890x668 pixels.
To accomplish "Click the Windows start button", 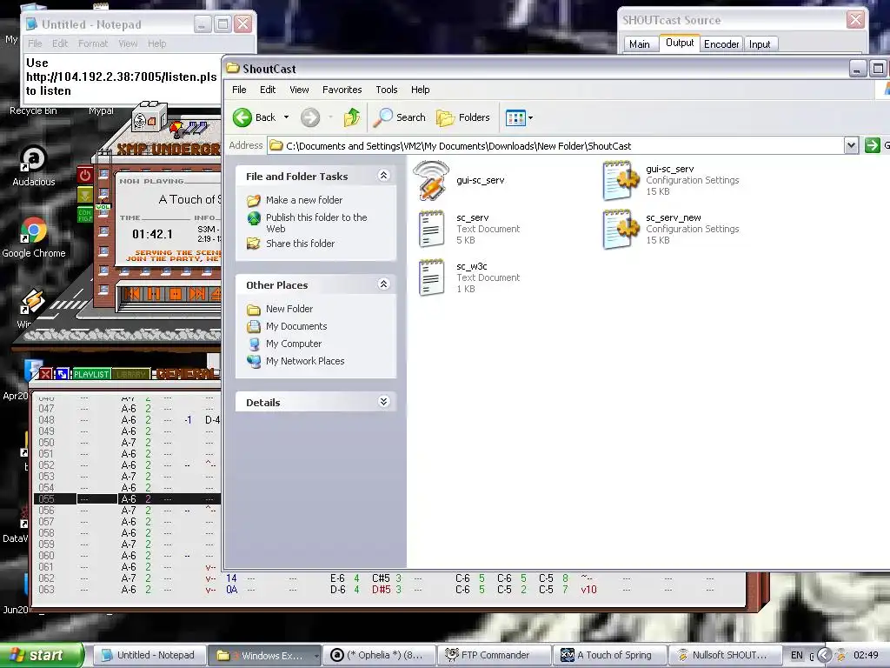I will 42,655.
